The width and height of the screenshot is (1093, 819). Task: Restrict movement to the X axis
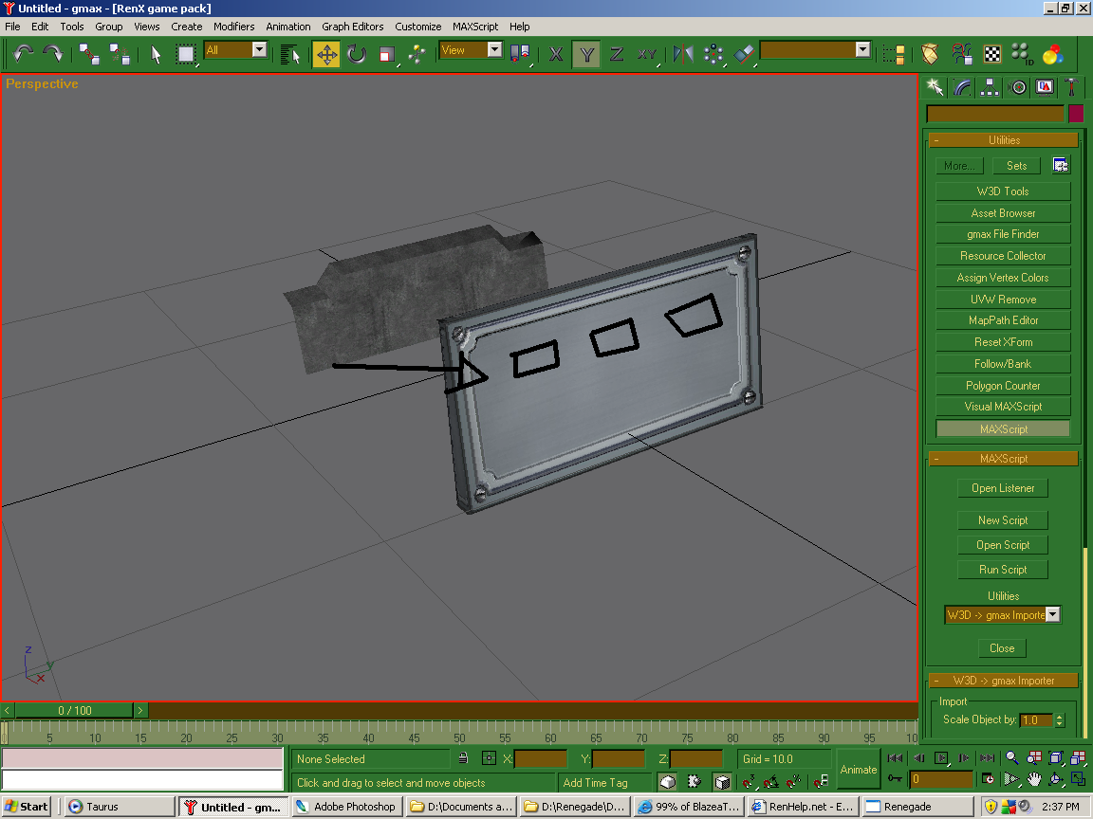(x=556, y=54)
